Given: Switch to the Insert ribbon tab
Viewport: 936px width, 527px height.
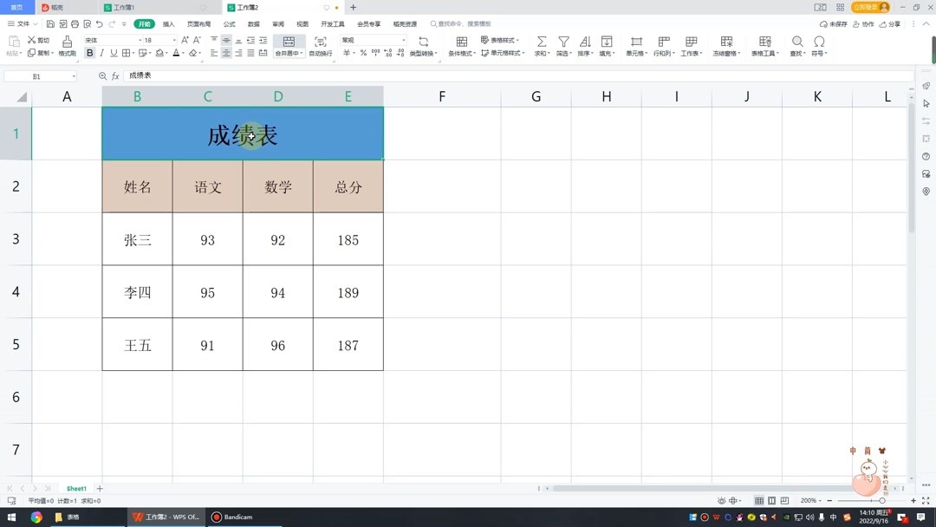Looking at the screenshot, I should pos(168,23).
